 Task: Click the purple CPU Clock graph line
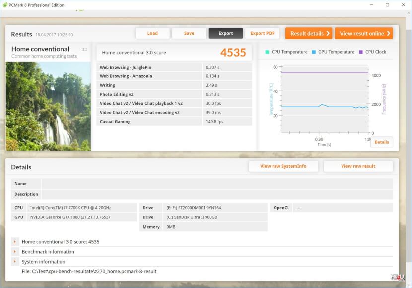coord(325,72)
